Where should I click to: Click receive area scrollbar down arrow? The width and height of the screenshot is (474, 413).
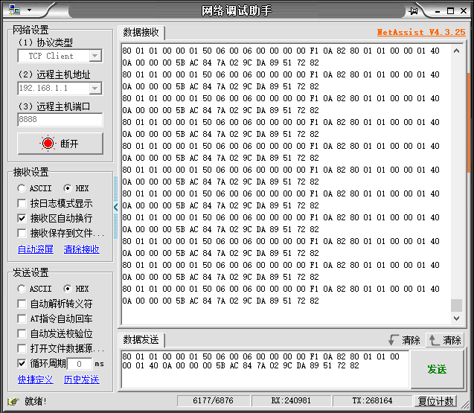pos(456,318)
